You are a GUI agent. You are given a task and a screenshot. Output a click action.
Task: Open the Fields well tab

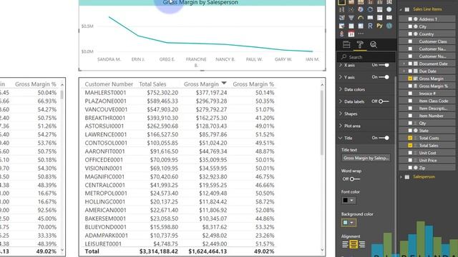coord(346,44)
